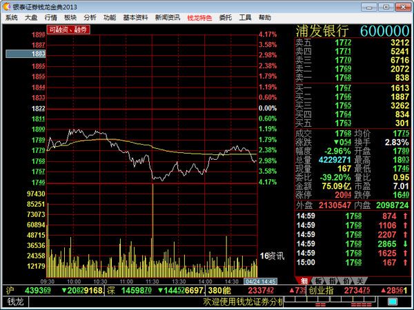Click the 04/24 14:45 time marker

261,282
